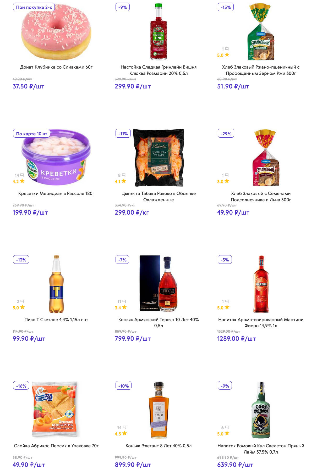
Task: Click the Martini Fiero red bottle image
Action: (x=261, y=284)
